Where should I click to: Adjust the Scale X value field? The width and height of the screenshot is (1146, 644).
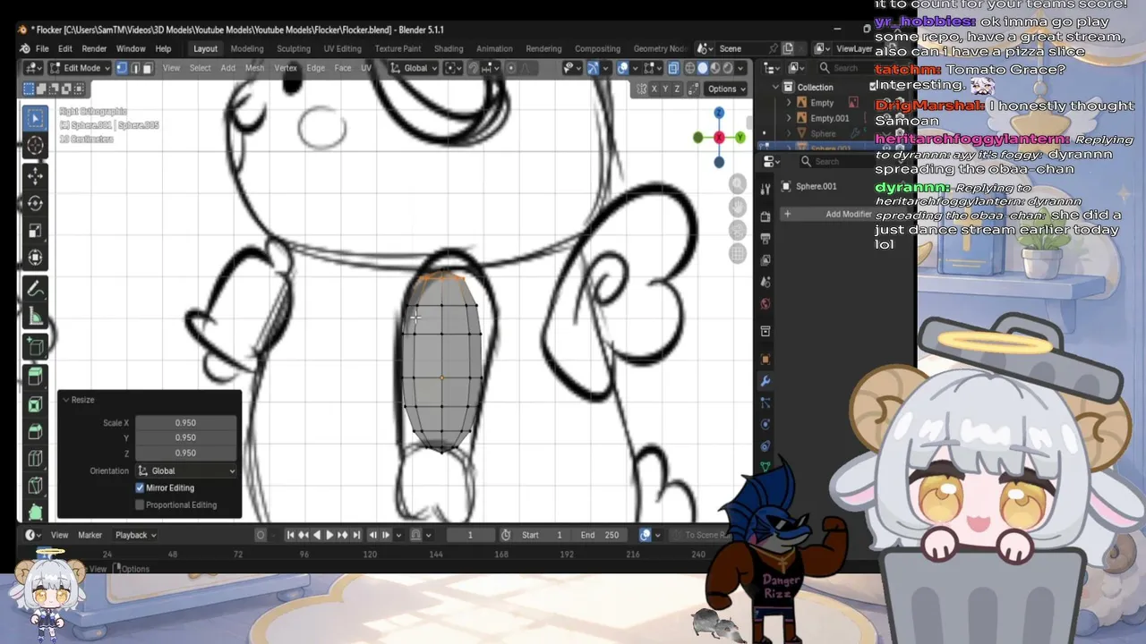coord(185,422)
